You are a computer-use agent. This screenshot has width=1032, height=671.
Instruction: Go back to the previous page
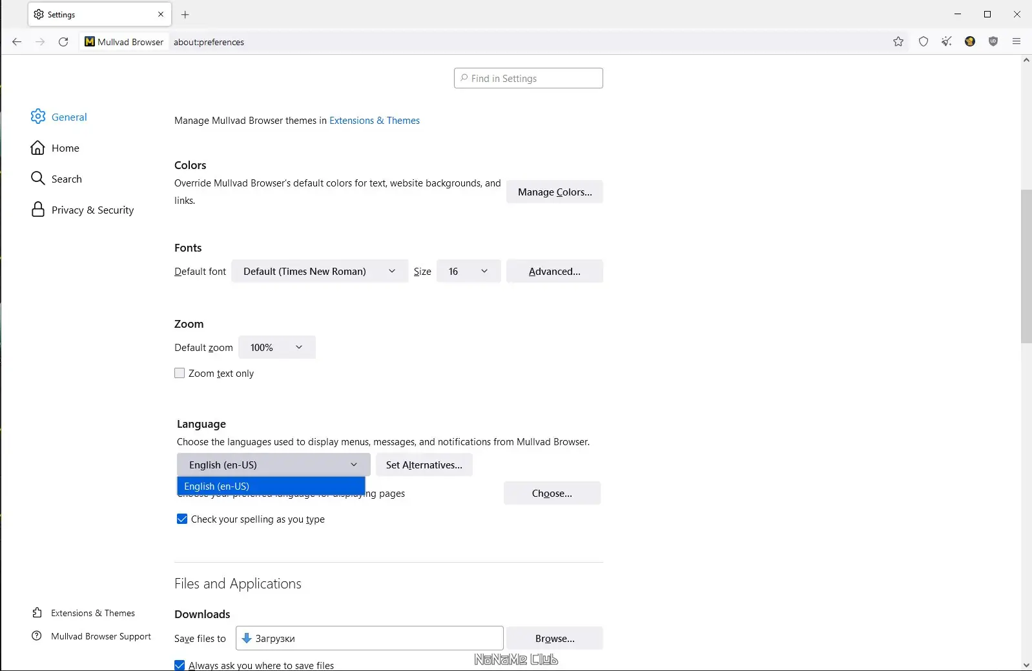point(17,42)
